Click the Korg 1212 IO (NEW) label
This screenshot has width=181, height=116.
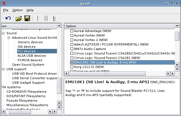click(x=89, y=67)
